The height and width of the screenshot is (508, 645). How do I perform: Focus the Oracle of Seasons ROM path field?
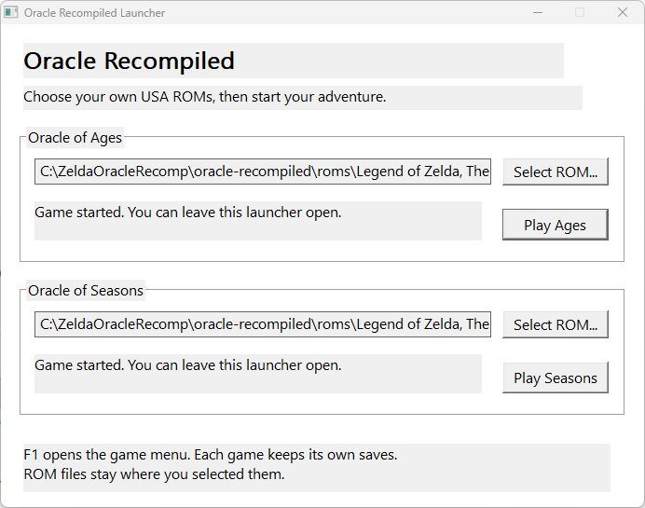263,324
